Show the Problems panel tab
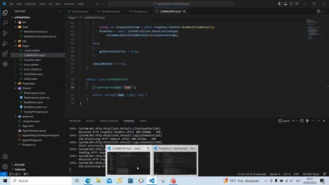Viewport: 329px width, 185px height. 75,121
